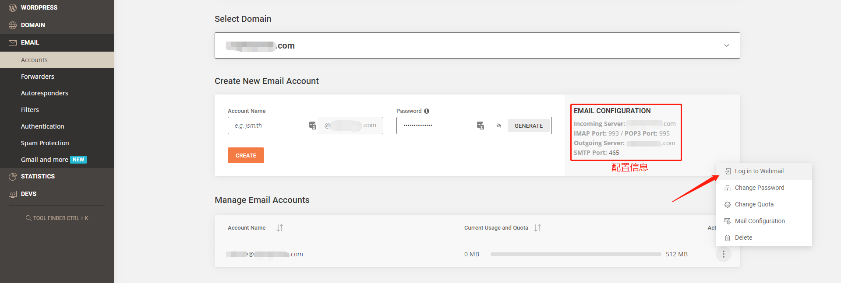Screen dimensions: 841x283
Task: Click the EMAIL CONFIGURATION heading
Action: (x=612, y=111)
